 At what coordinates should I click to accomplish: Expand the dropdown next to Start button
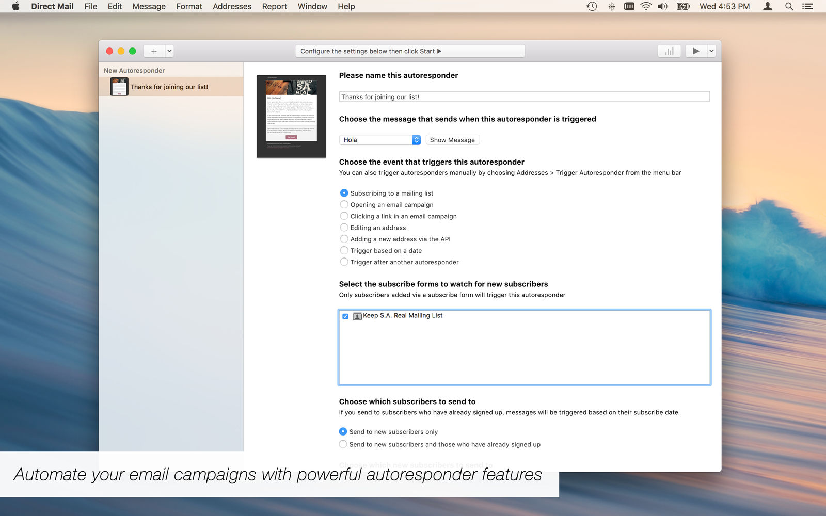711,51
